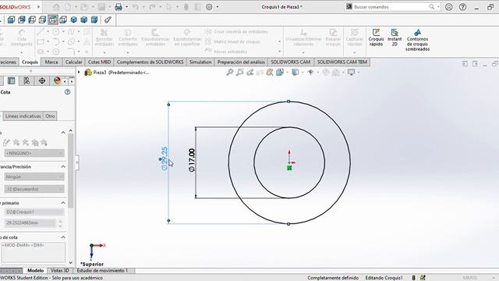Screen dimensions: 499x281
Task: Open Preparación del análisis tab
Action: [241, 62]
